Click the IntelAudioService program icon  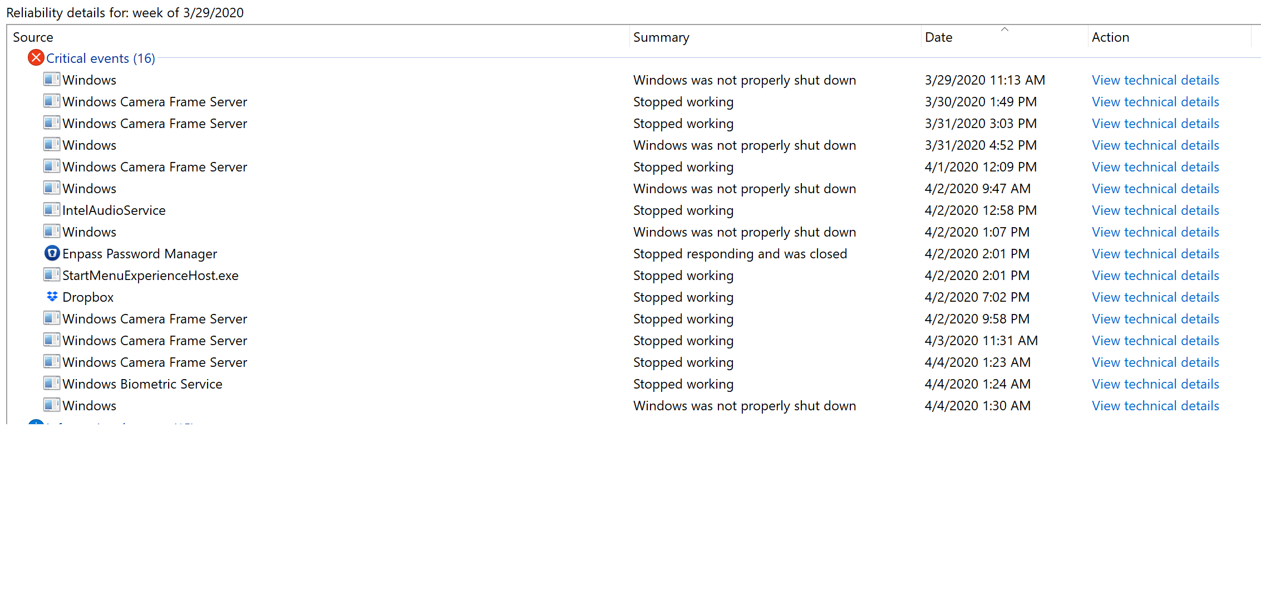coord(52,210)
